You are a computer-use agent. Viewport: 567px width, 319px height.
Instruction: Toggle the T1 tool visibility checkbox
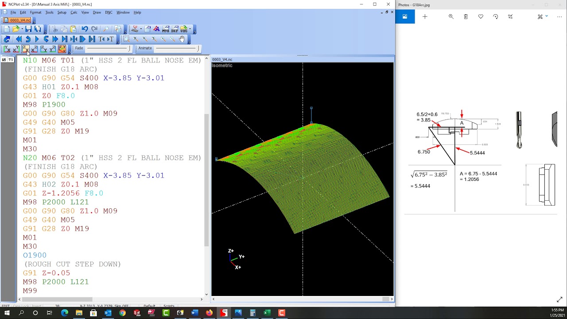[x=4, y=59]
